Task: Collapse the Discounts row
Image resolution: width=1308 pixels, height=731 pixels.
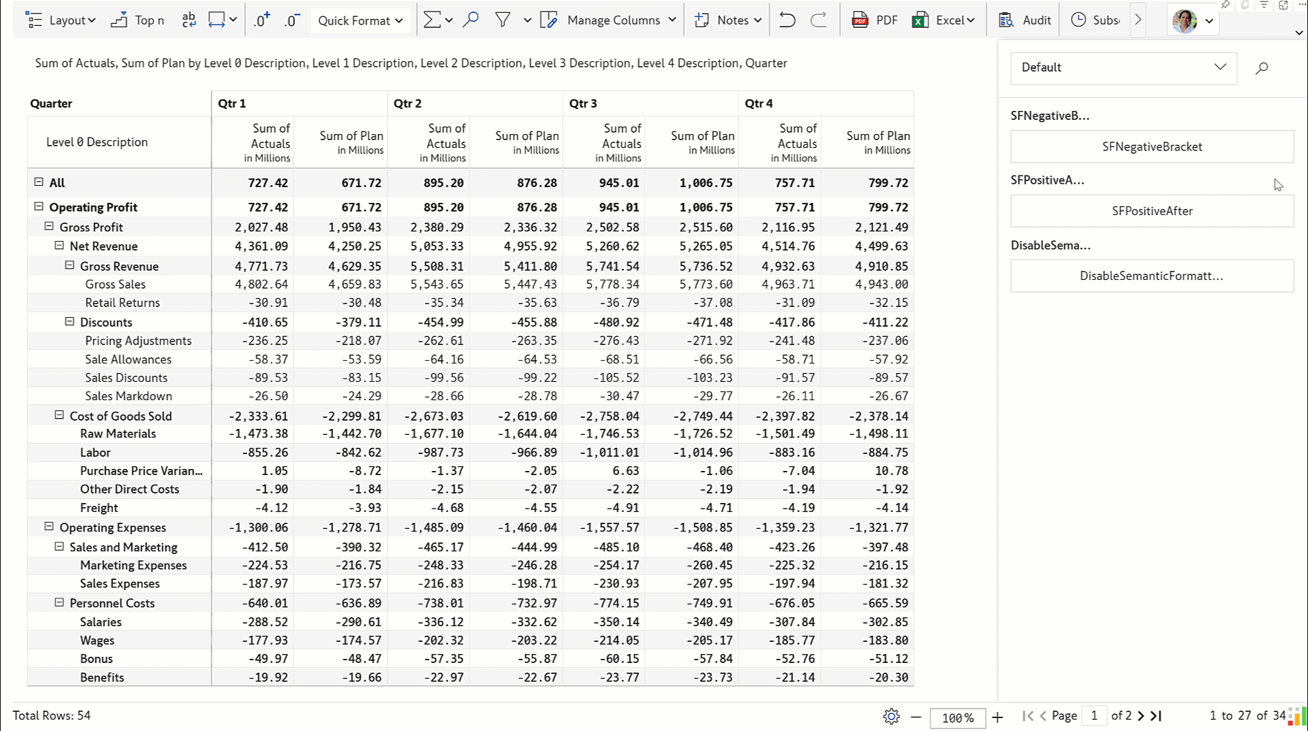Action: [69, 321]
